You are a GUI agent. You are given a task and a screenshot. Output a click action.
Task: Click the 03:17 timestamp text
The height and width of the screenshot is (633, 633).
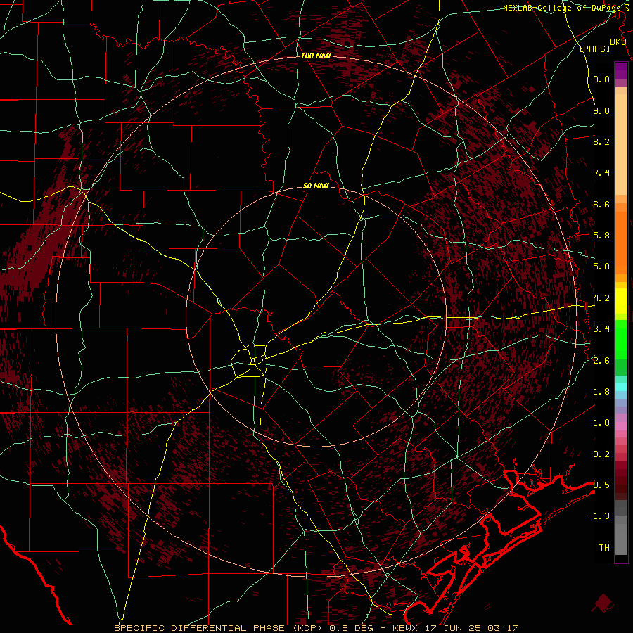click(x=503, y=628)
